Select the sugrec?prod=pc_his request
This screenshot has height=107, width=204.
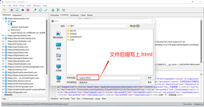tap(28, 33)
